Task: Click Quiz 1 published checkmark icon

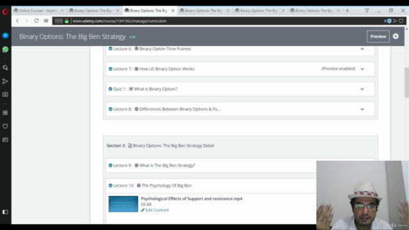Action: pos(111,89)
